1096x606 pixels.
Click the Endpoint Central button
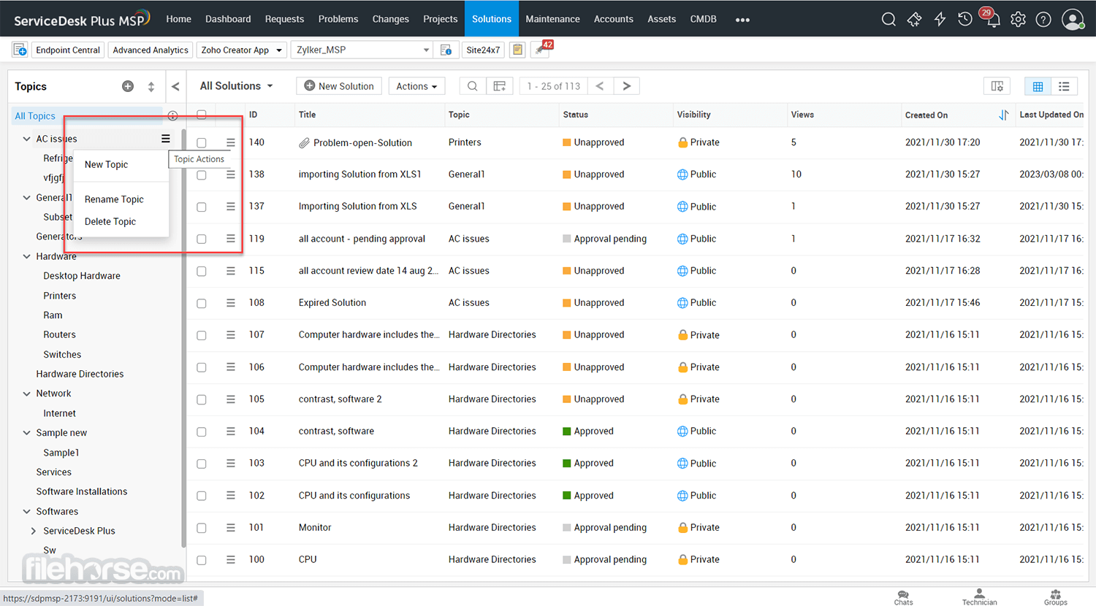coord(68,50)
